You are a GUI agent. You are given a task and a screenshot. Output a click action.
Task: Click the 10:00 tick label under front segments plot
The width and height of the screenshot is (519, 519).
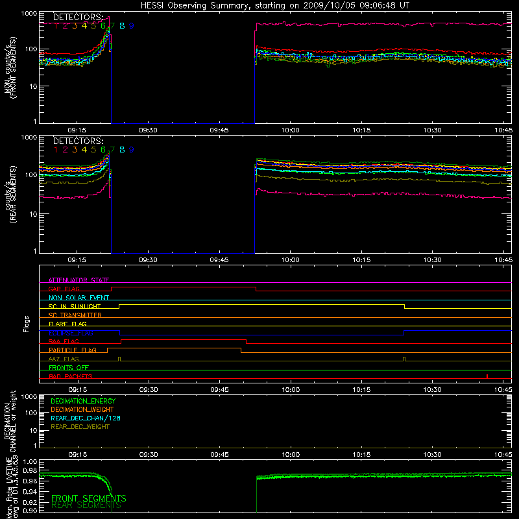[290, 130]
